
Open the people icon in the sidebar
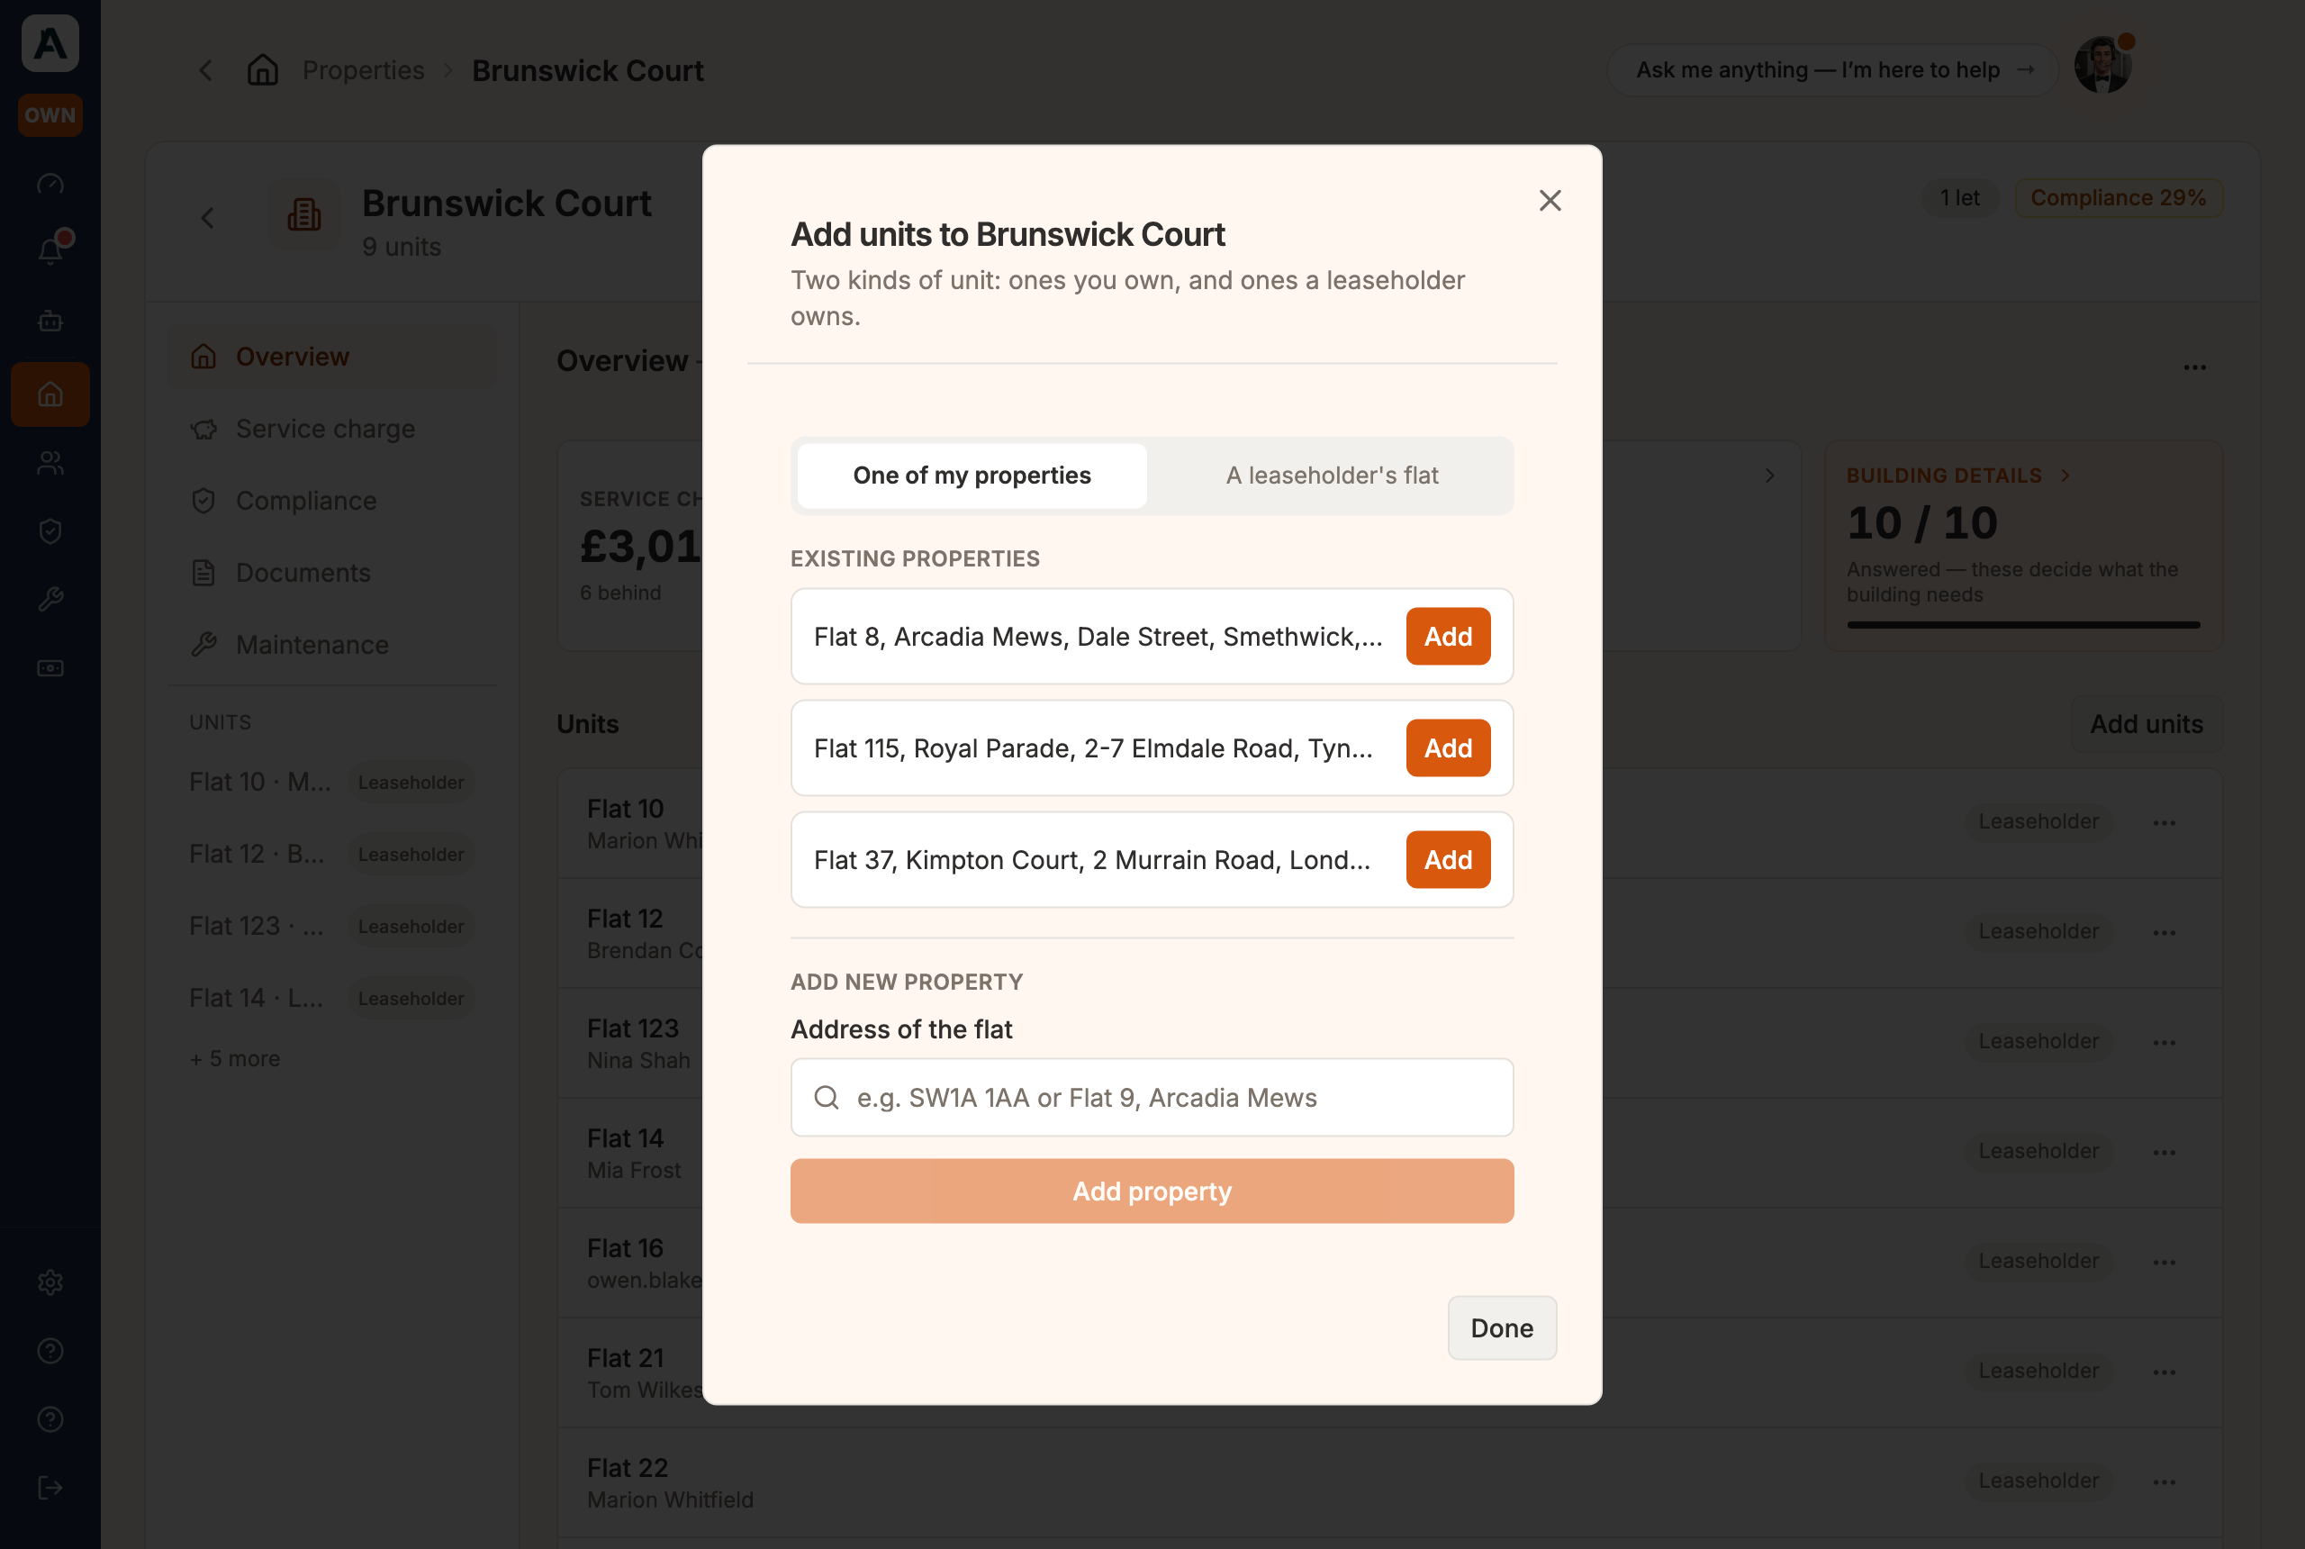50,462
